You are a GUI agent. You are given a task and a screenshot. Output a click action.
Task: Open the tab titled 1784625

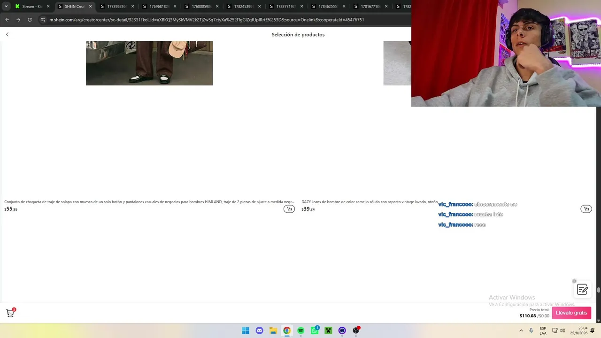point(328,7)
